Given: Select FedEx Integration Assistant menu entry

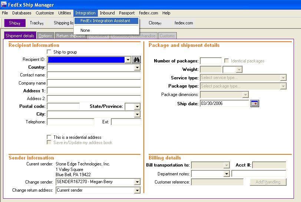Looking at the screenshot, I should [x=105, y=21].
